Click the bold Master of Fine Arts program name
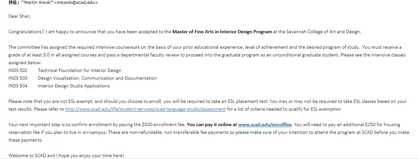This screenshot has width=418, height=159. tap(222, 32)
